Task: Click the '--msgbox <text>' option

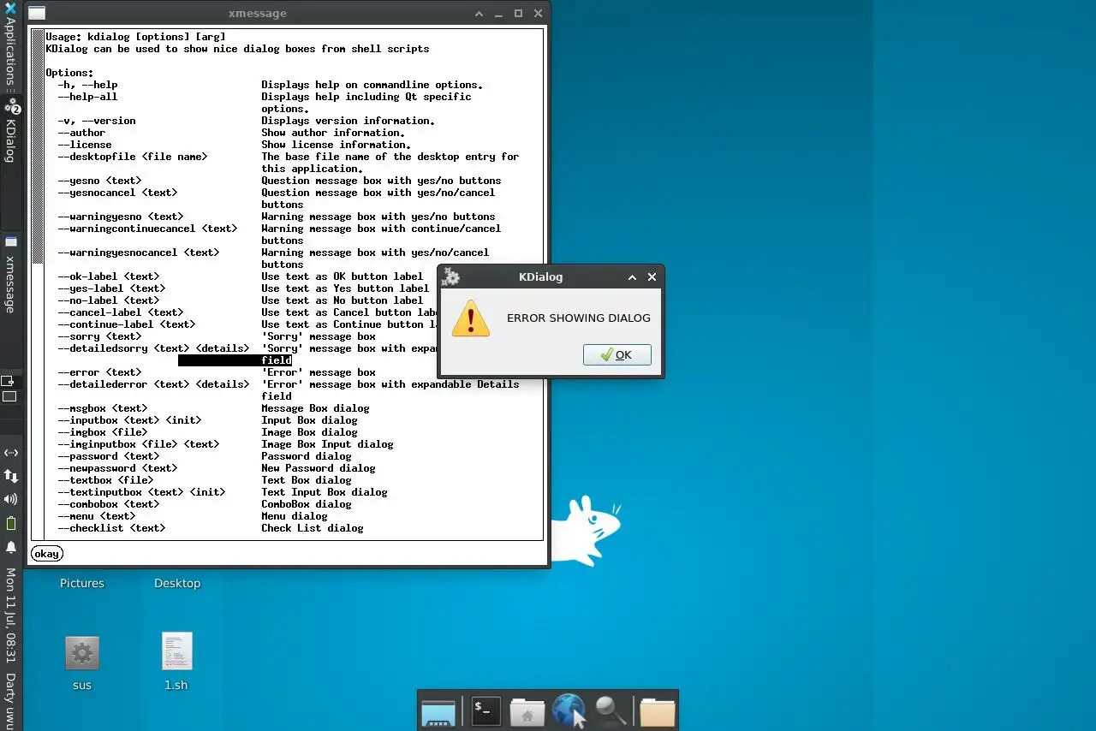Action: tap(103, 408)
